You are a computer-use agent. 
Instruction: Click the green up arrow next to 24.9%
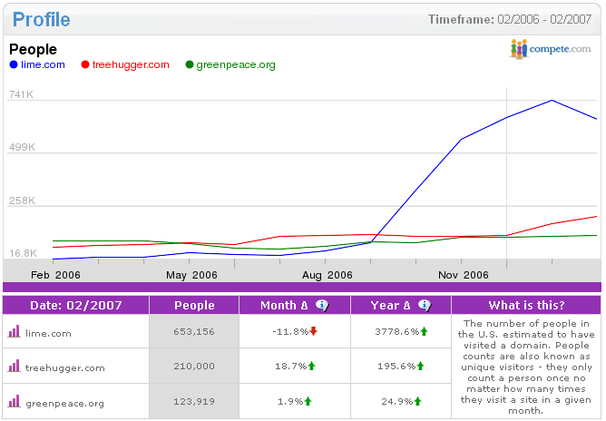point(417,401)
